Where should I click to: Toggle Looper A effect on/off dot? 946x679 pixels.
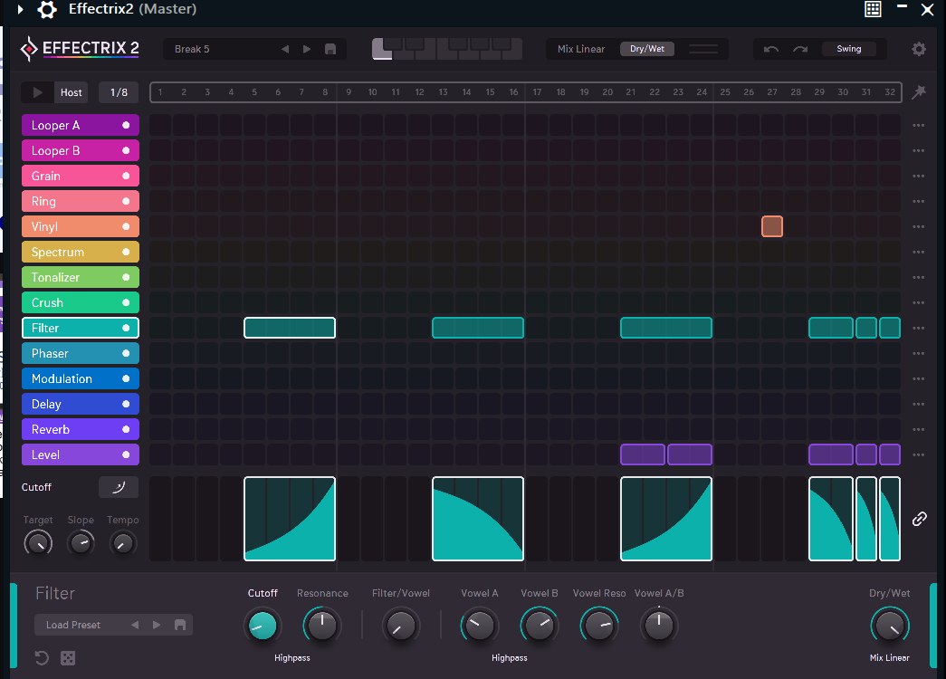[126, 126]
